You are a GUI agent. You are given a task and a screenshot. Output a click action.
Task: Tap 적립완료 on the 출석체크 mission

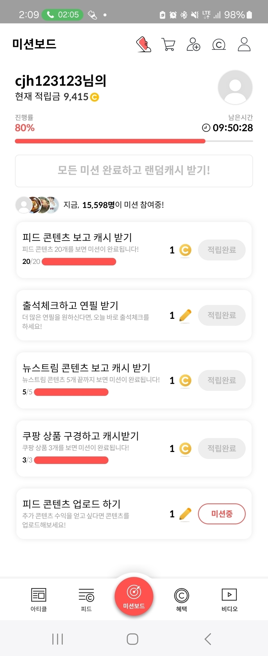click(222, 315)
